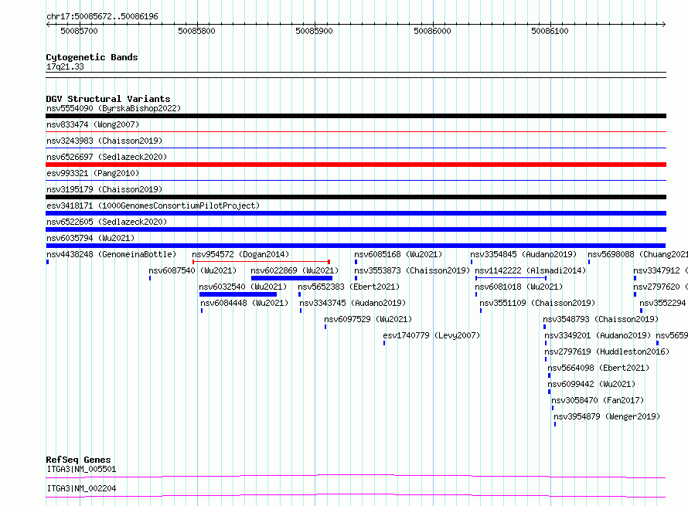Open nsv3954879 (Wenger2019) label
688x506 pixels.
tap(607, 416)
